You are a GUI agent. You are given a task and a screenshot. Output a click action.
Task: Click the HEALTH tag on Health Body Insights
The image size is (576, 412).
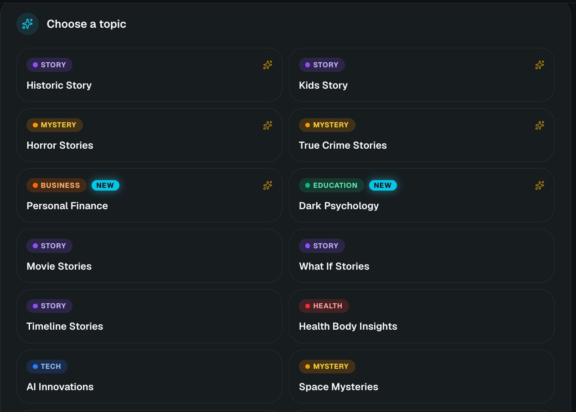(324, 306)
